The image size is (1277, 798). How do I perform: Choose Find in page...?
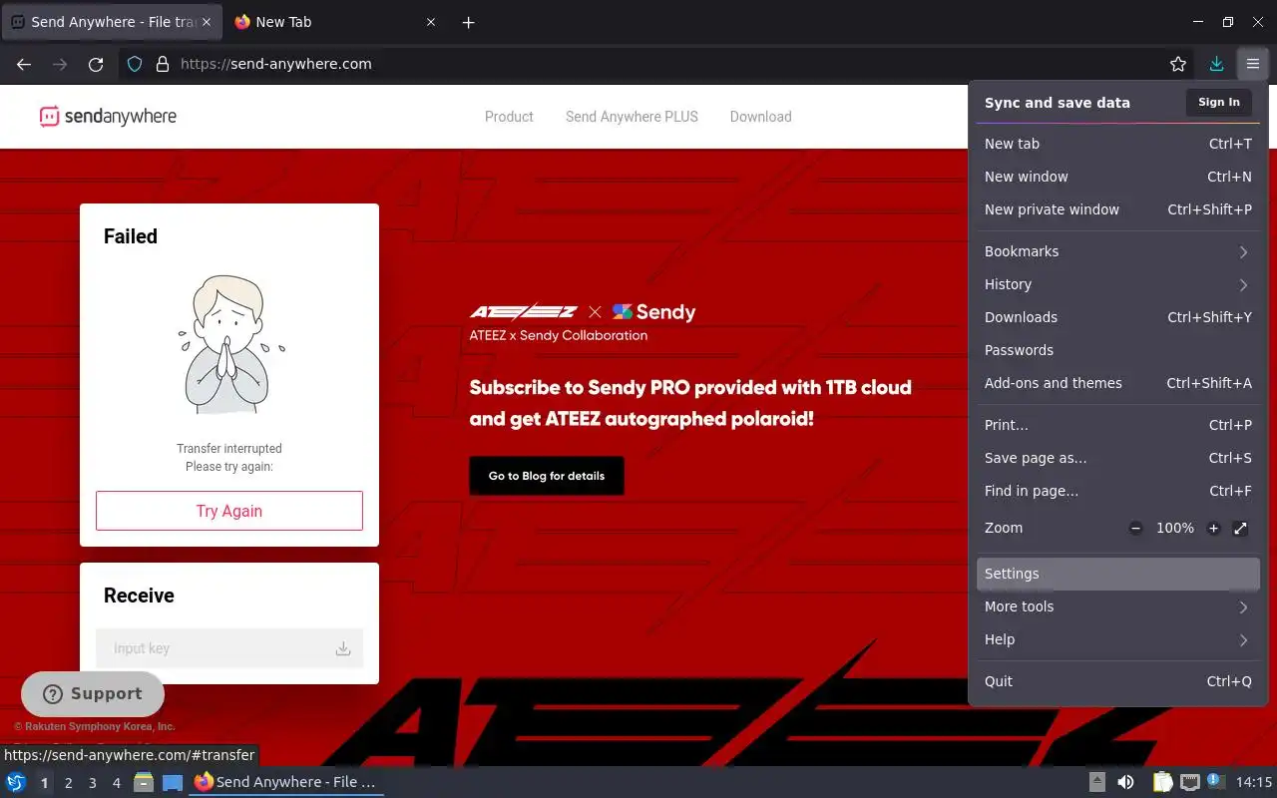[1118, 491]
